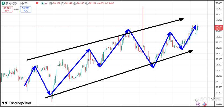
Task: Click the 99.400 price axis label
Action: [x=219, y=3]
